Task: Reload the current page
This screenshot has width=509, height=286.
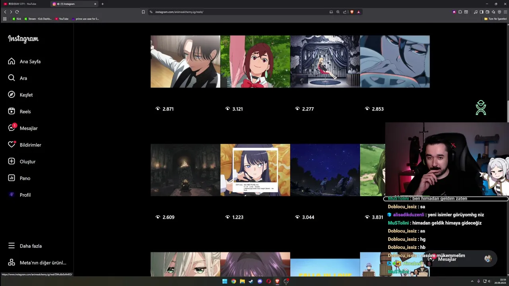Action: click(17, 12)
